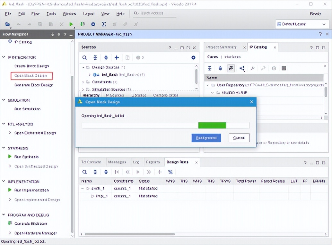Viewport: 332px width, 245px height.
Task: Open Sources panel settings gear
Action: point(193,57)
